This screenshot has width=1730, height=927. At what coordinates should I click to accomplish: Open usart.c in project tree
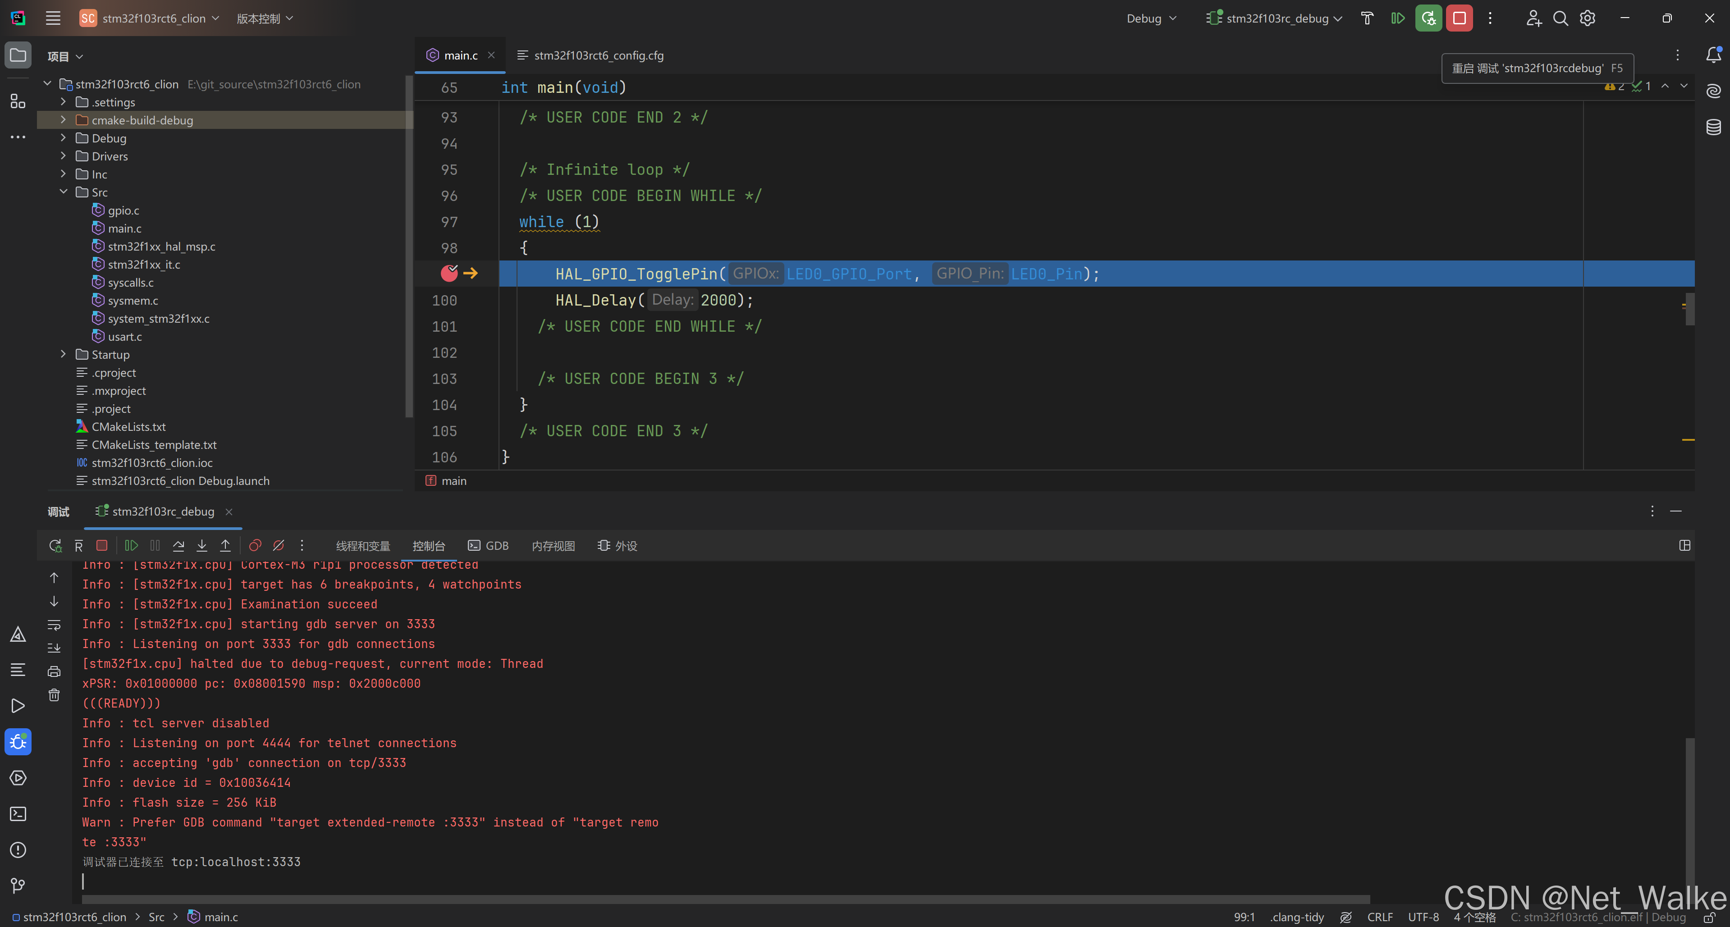(x=124, y=336)
